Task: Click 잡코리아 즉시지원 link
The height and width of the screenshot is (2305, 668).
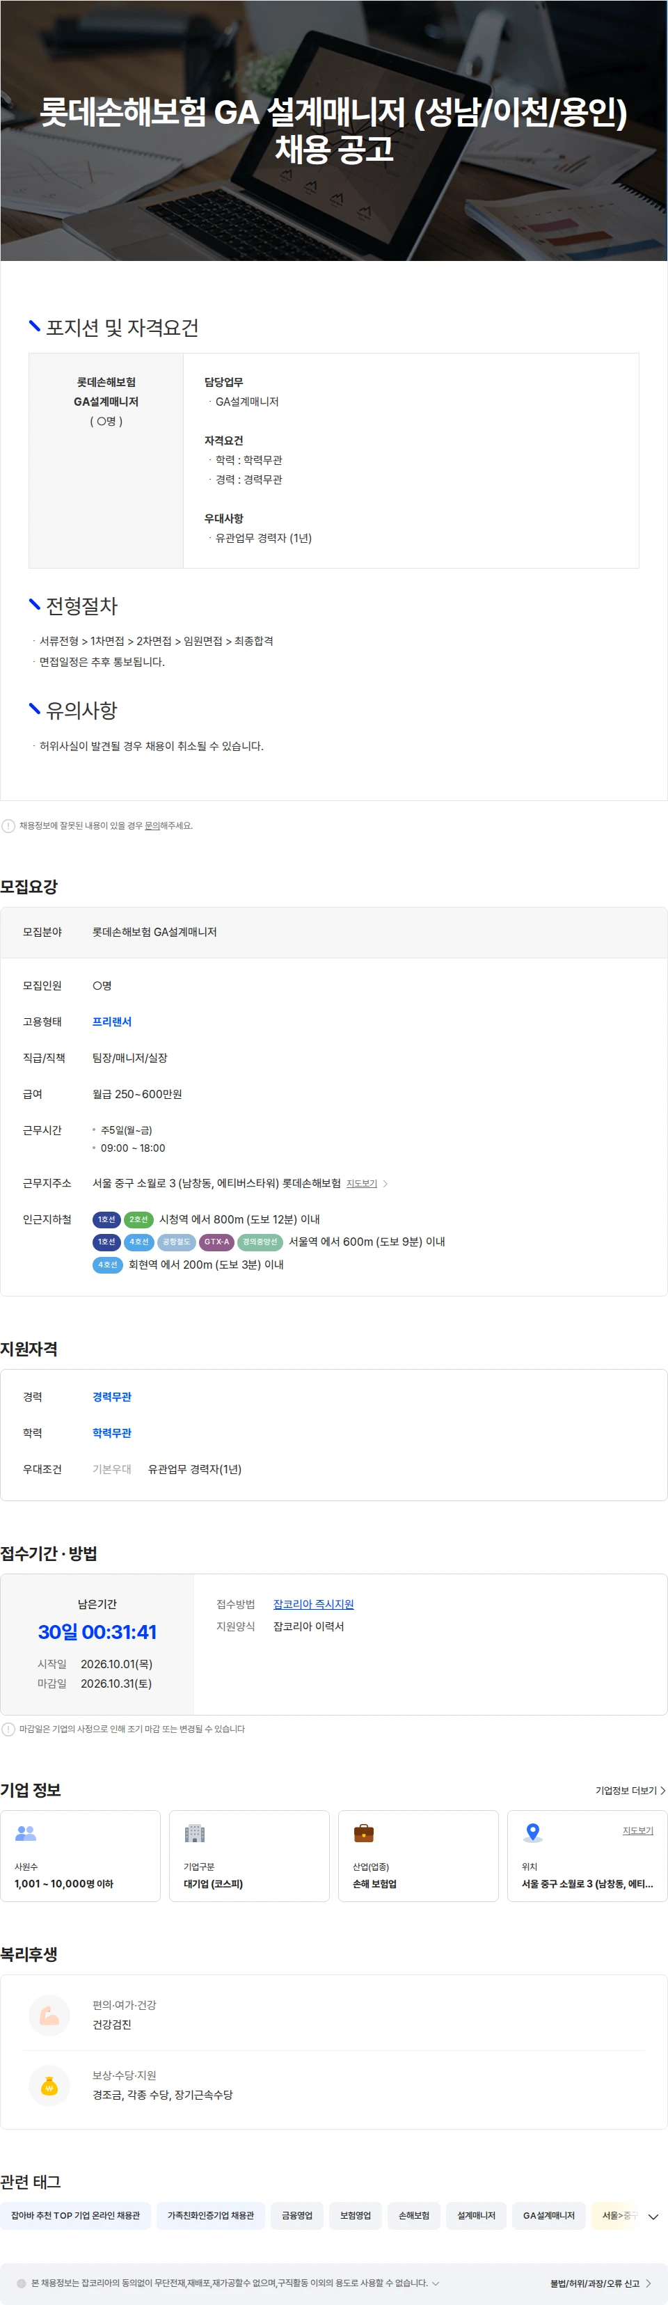Action: 313,1603
